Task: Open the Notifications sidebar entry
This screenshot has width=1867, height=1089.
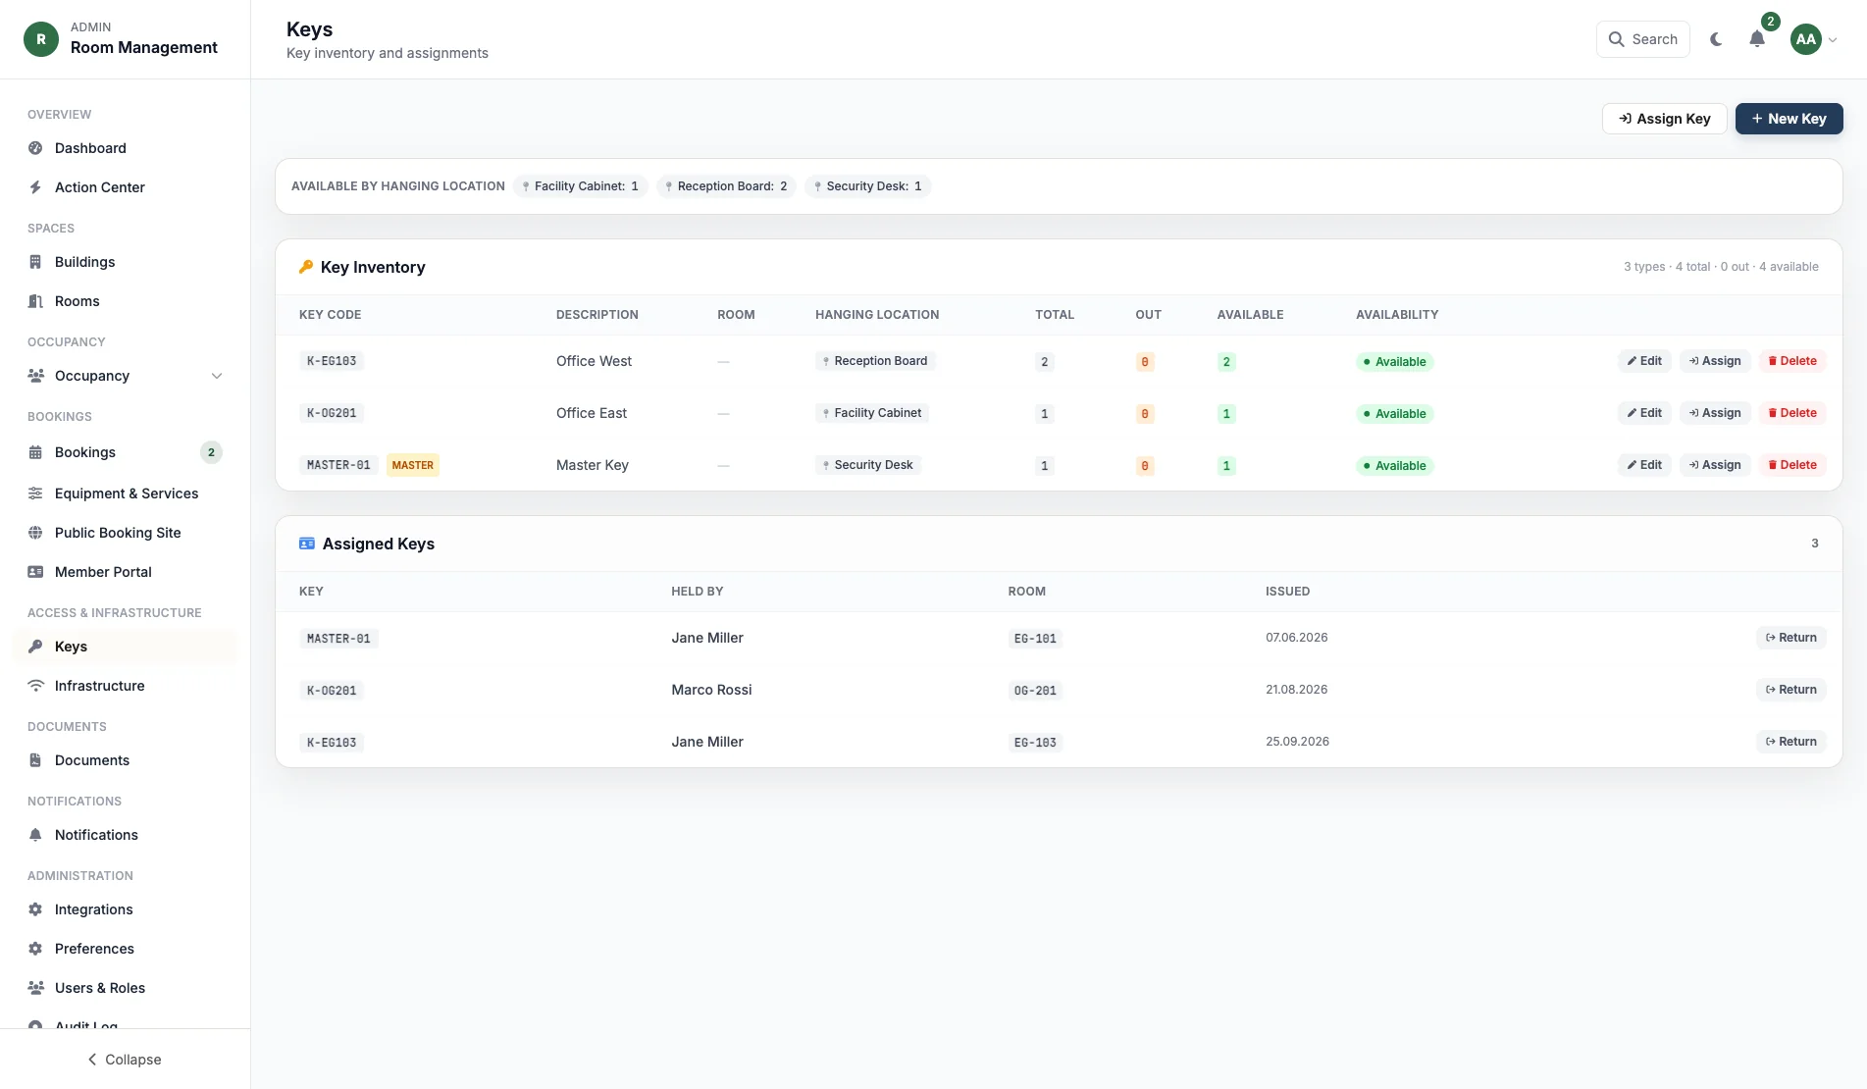Action: (x=126, y=835)
